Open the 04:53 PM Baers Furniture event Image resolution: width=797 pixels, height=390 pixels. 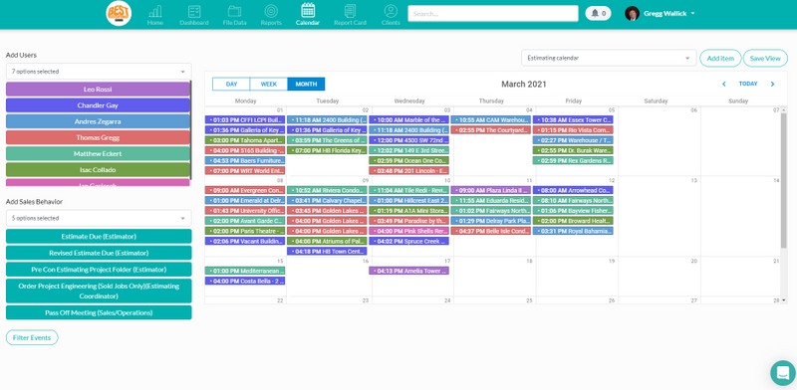[245, 160]
